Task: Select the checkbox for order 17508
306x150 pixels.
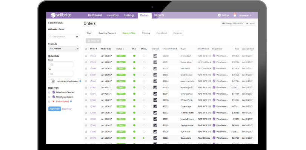Action: point(86,69)
